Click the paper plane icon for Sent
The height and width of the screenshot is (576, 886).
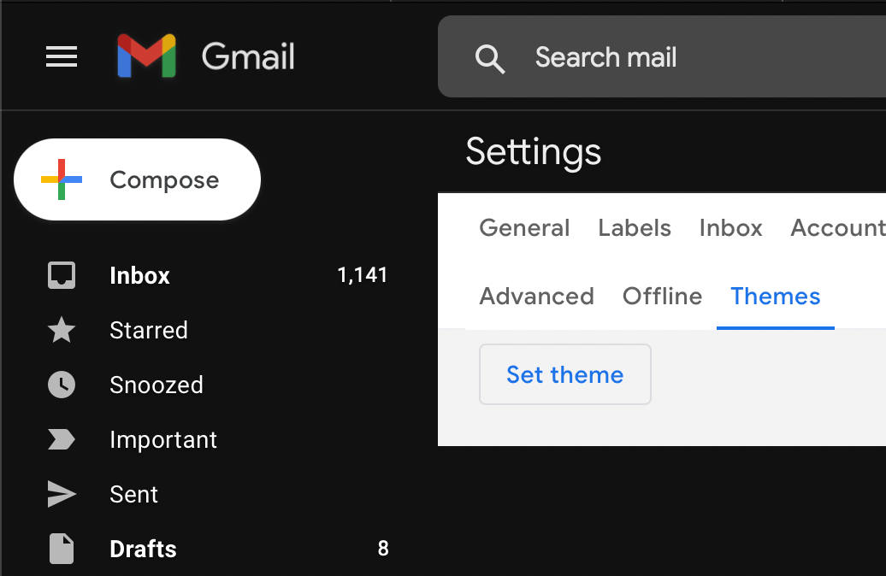point(61,494)
